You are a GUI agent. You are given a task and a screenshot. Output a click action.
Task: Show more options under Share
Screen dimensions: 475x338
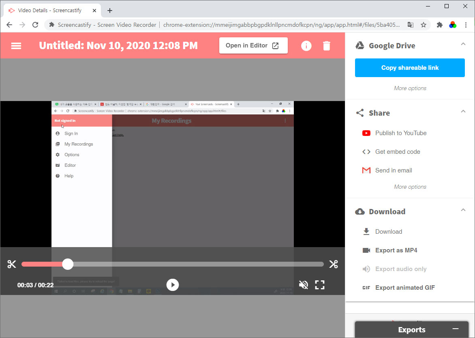(x=410, y=187)
